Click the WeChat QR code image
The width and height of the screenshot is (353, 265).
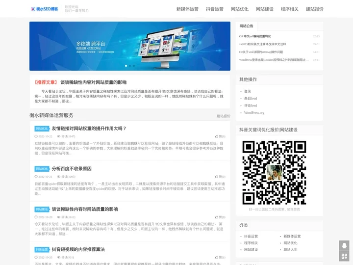pos(274,173)
